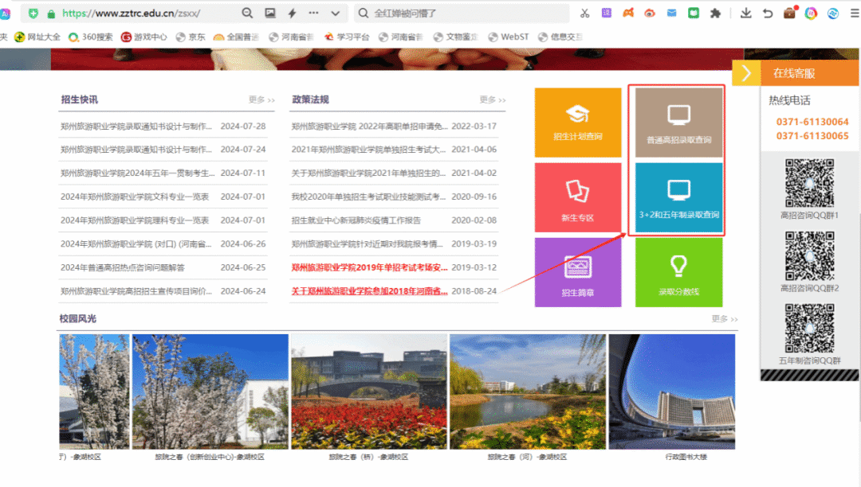Image resolution: width=861 pixels, height=487 pixels.
Task: Open the yellow 招生计划查询 graduation-cap tile
Action: click(578, 121)
